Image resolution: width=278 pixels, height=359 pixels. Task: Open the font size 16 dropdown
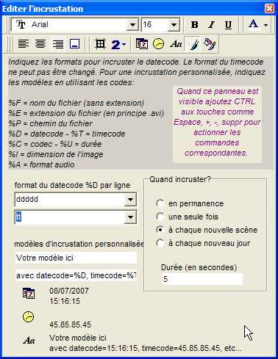[174, 25]
